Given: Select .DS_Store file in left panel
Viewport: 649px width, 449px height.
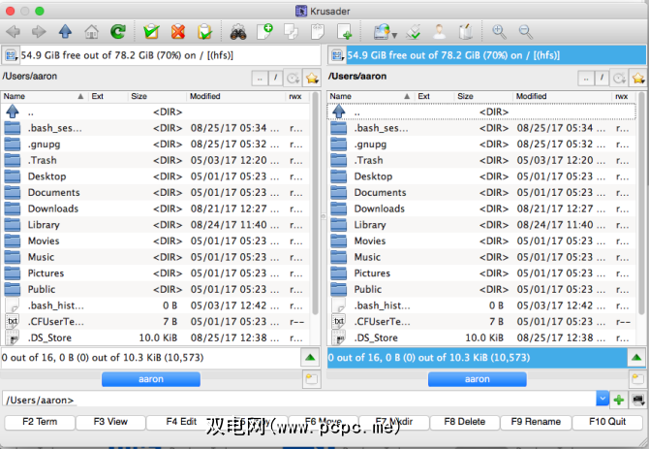Looking at the screenshot, I should tap(155, 338).
